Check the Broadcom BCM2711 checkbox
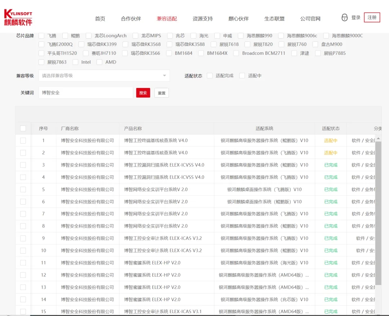389x316 pixels. (236, 53)
